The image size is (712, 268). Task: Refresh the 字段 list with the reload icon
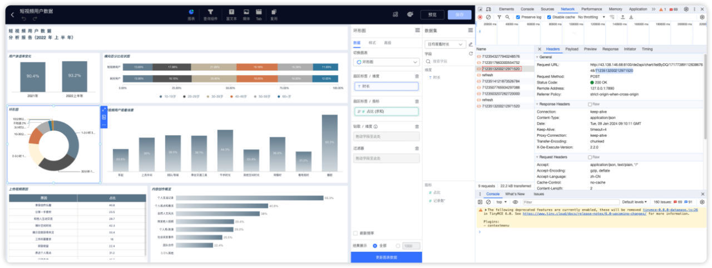pos(471,53)
